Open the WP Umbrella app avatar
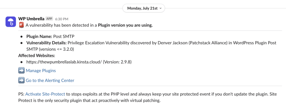The image size is (286, 108). pyautogui.click(x=11, y=22)
